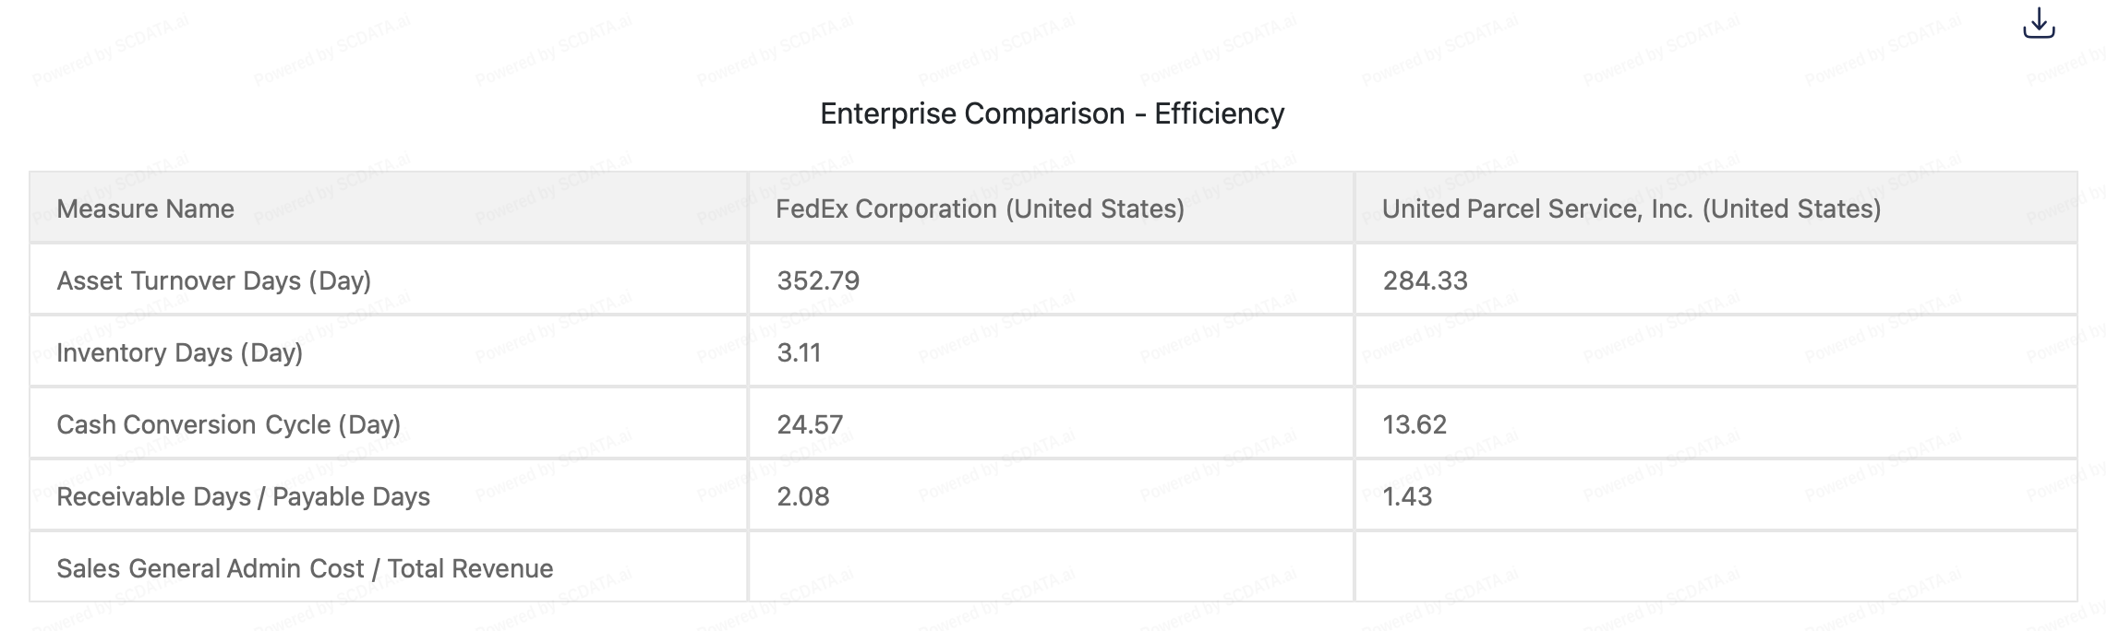This screenshot has height=631, width=2107.
Task: Select FedEx cash conversion value 24.57
Action: (810, 424)
